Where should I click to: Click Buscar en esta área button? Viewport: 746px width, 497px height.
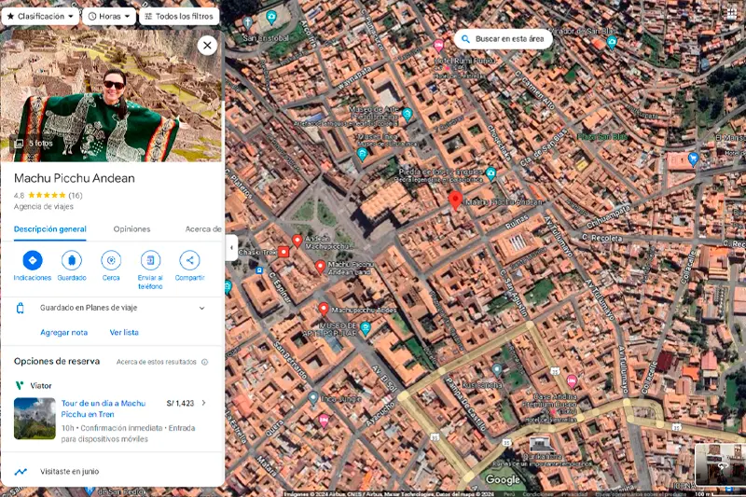[x=504, y=39]
